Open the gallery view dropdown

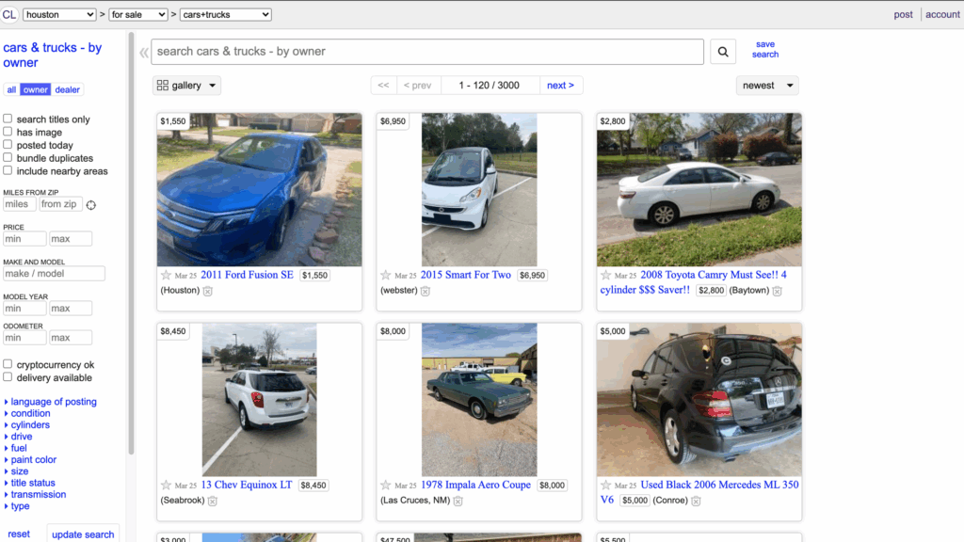point(186,86)
